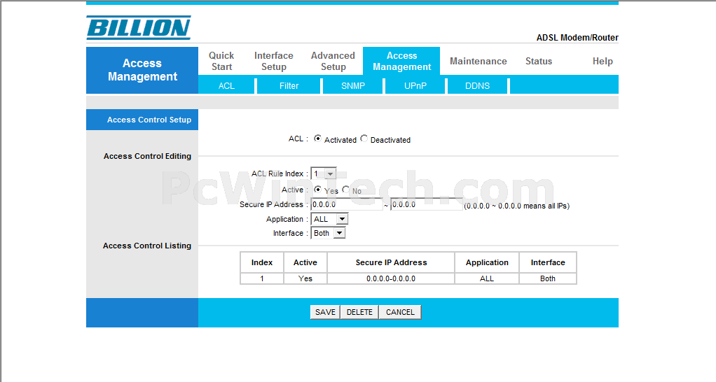Viewport: 716px width, 382px height.
Task: Click the starting Secure IP Address field
Action: click(x=346, y=205)
